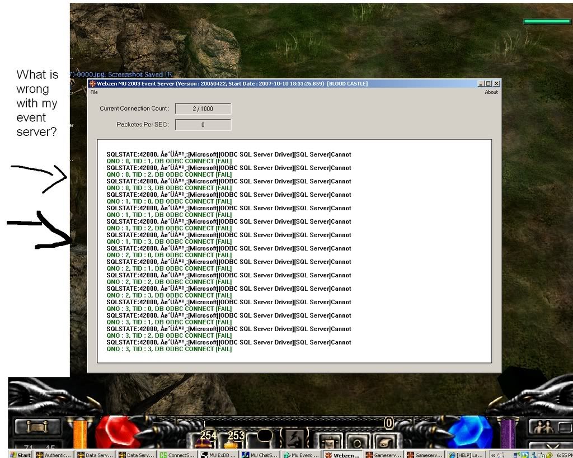Use the health potion slot showing 254
Screen dimensions: 573x458
pos(207,441)
